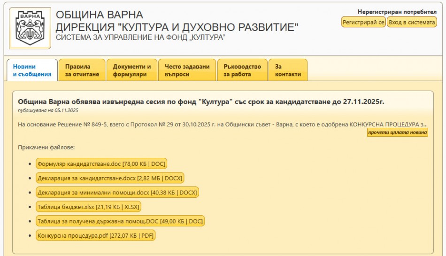Go to "Документи и формуляри" tab
446x256 pixels.
[132, 70]
